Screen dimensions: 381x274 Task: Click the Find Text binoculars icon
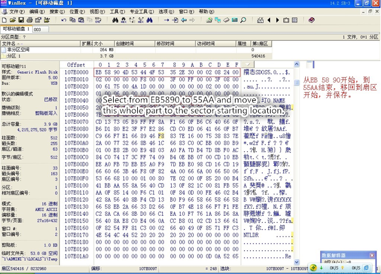115,20
